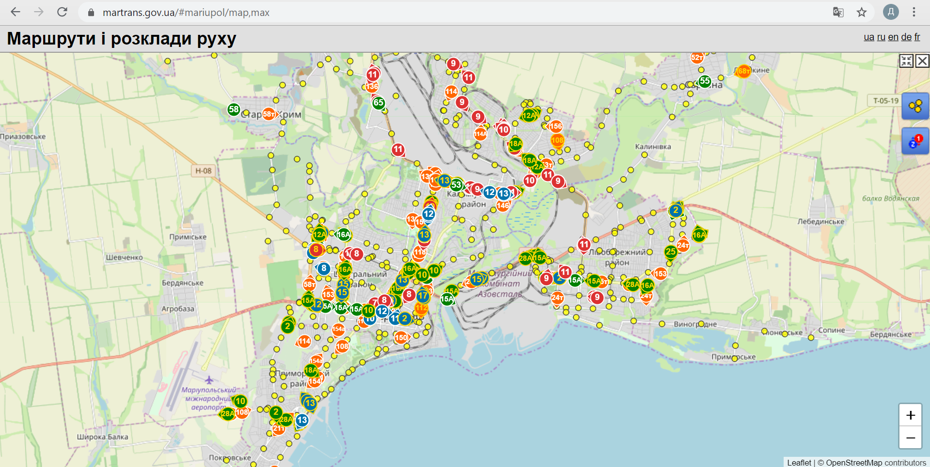Screen dimensions: 930x467
Task: Toggle the bus stops layer button
Action: pos(915,106)
